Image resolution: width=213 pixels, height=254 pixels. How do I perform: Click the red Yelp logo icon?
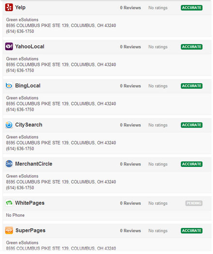9,7
